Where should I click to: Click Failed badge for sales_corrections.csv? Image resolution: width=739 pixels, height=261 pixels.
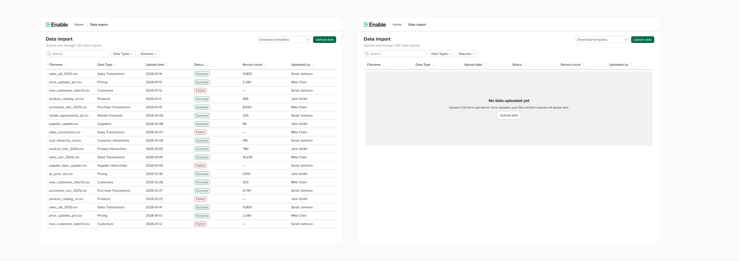200,132
